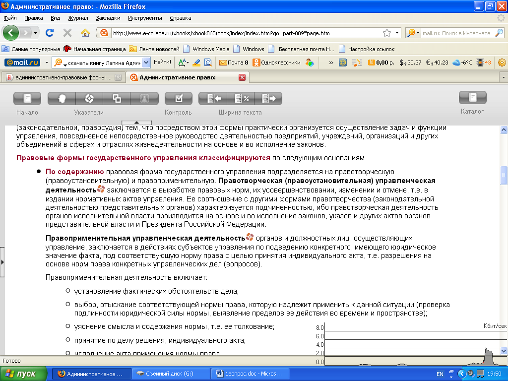Click the overlapping squares pointer icon

117,99
